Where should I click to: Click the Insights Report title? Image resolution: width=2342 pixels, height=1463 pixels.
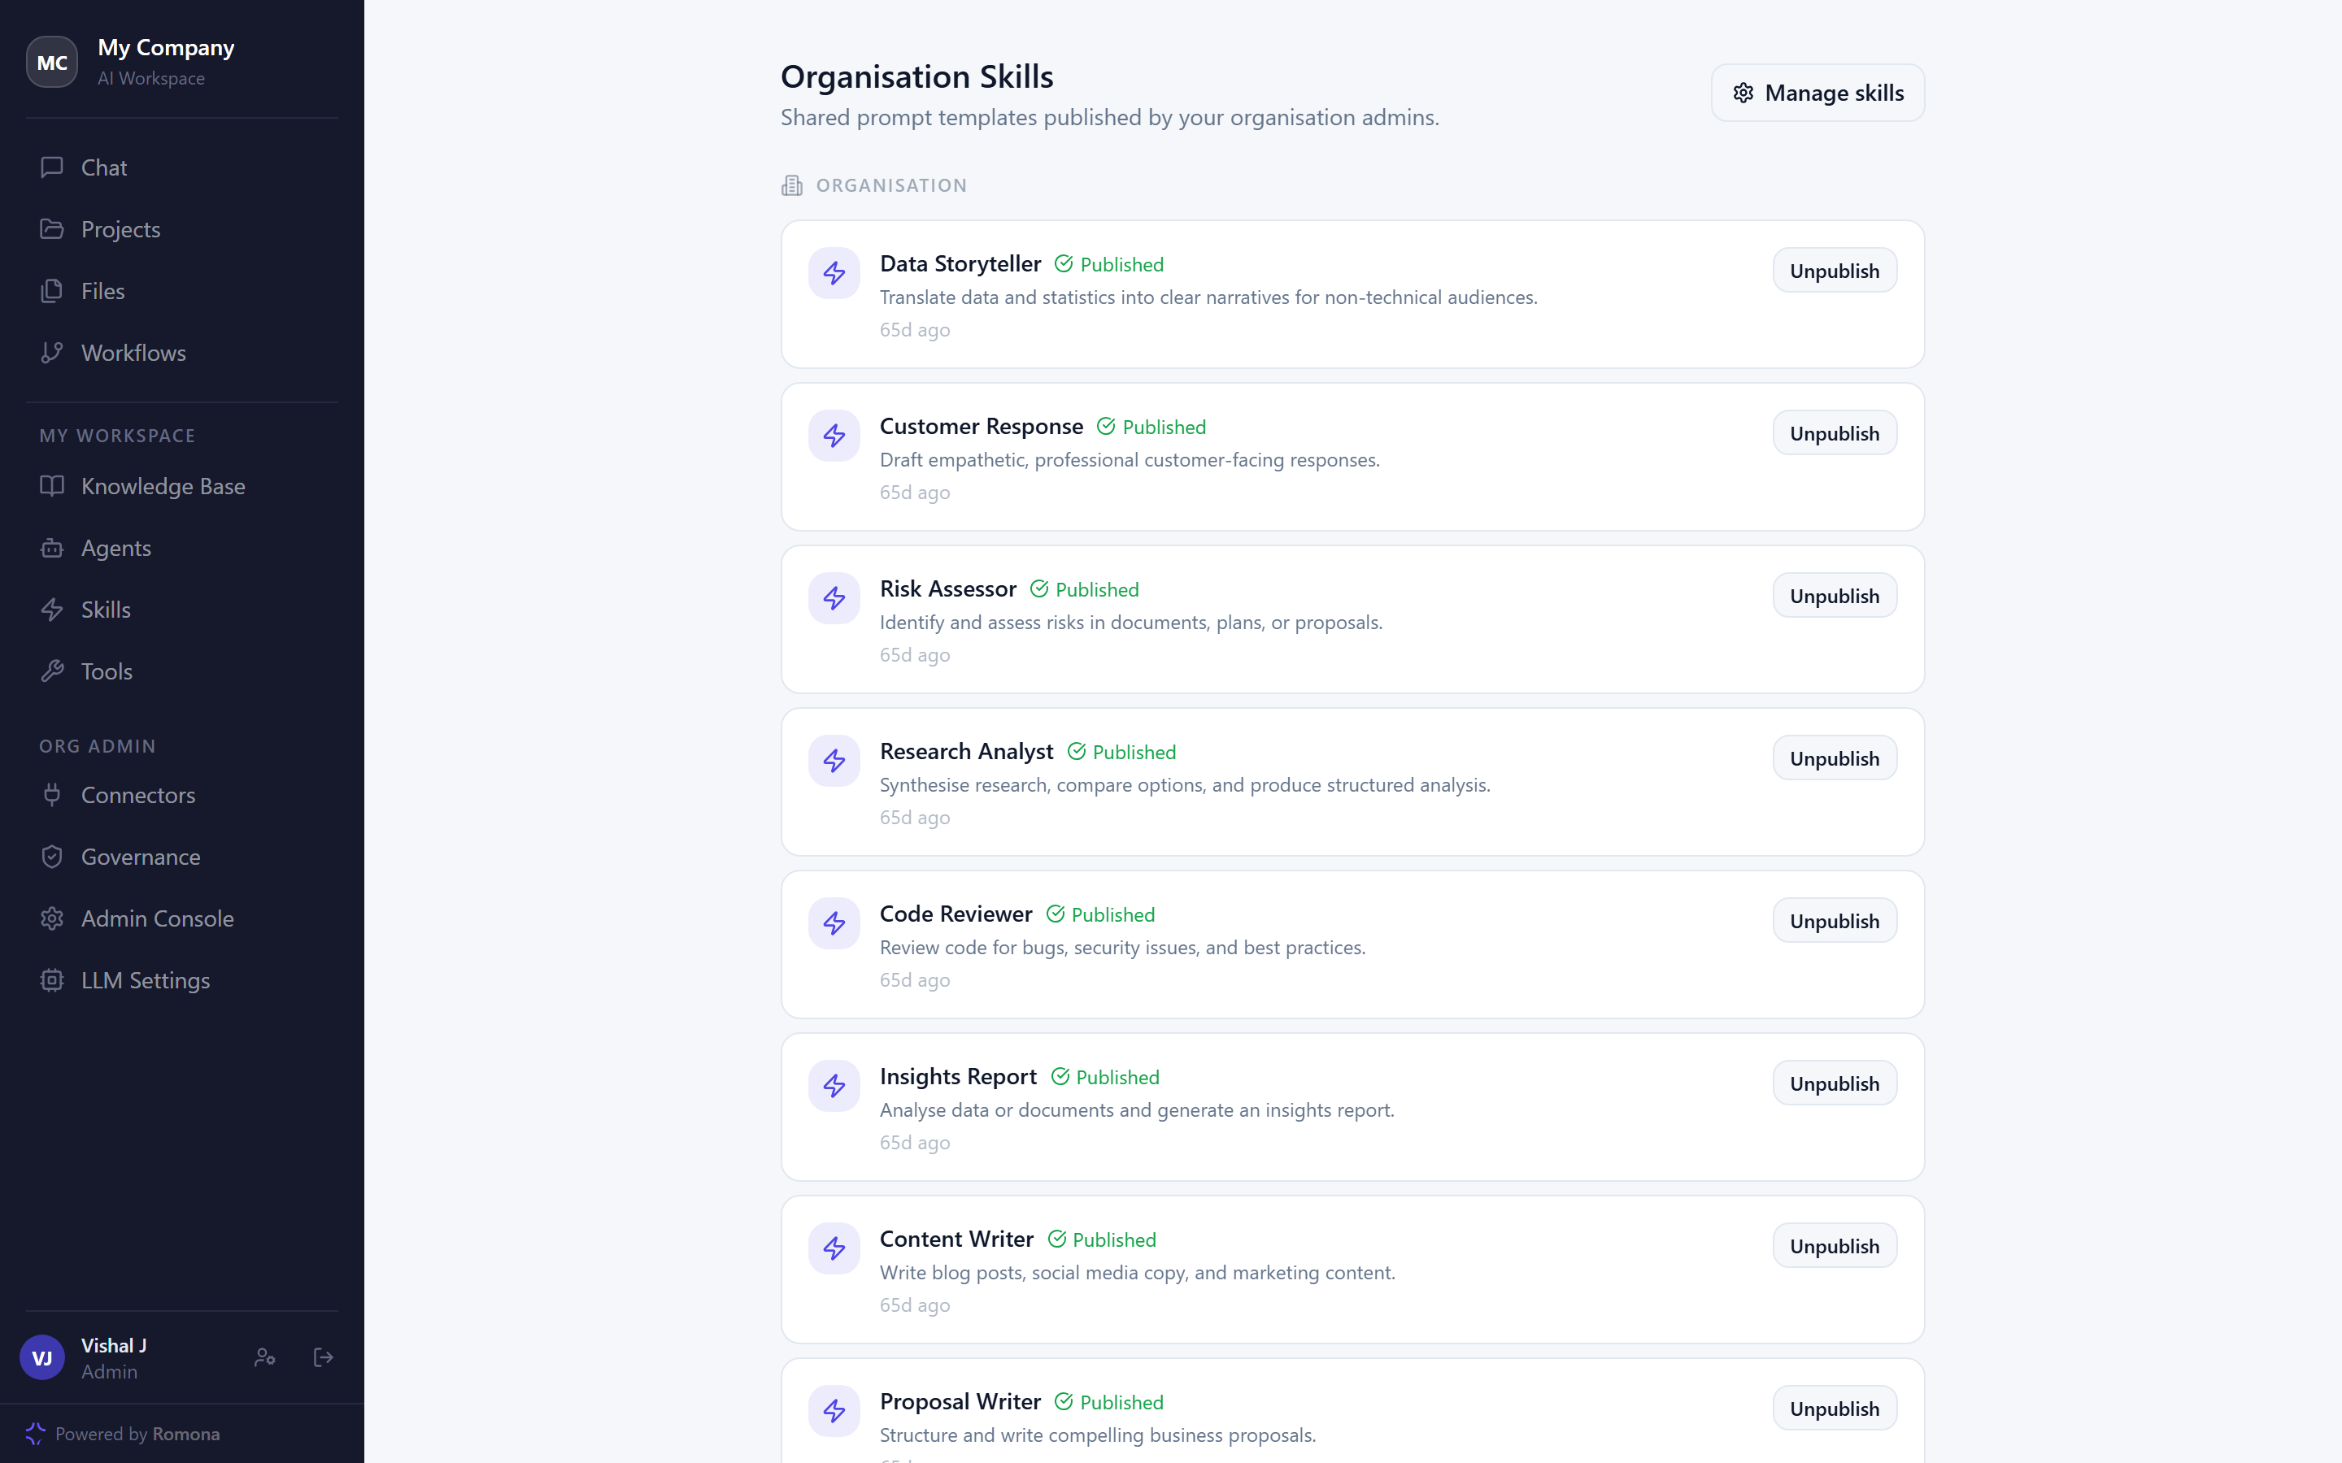958,1076
